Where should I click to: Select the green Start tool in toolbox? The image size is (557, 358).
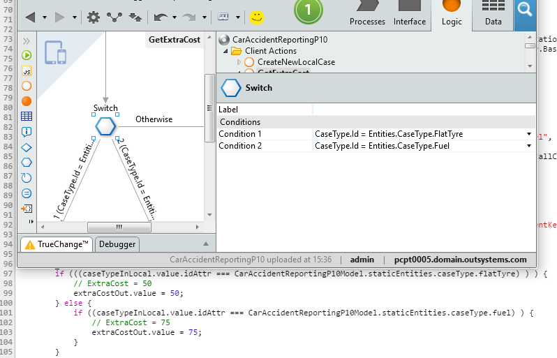click(x=27, y=55)
